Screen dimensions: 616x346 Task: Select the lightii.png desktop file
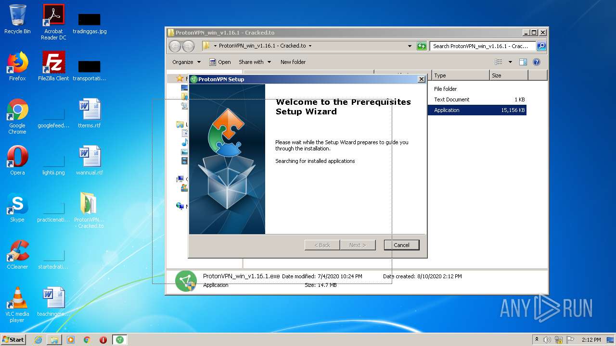pyautogui.click(x=53, y=164)
